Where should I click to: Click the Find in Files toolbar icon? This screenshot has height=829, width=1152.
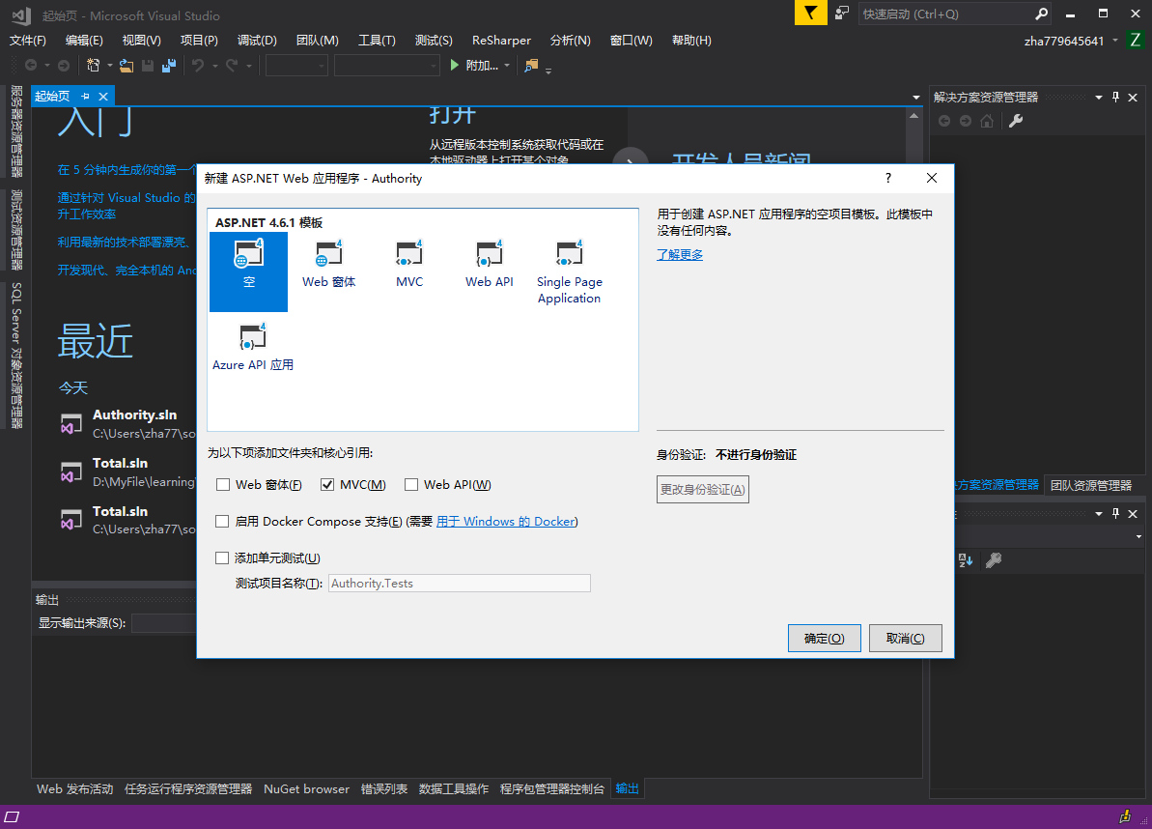point(531,66)
